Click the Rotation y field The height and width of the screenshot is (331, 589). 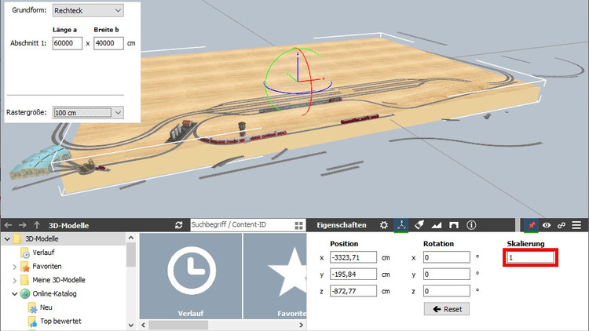pos(446,275)
